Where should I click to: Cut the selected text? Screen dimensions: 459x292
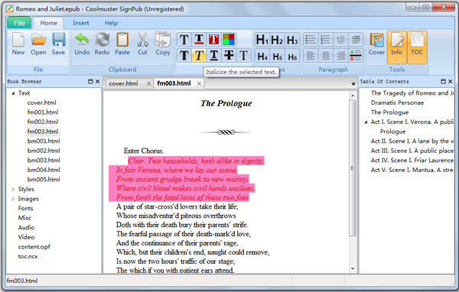click(x=142, y=44)
